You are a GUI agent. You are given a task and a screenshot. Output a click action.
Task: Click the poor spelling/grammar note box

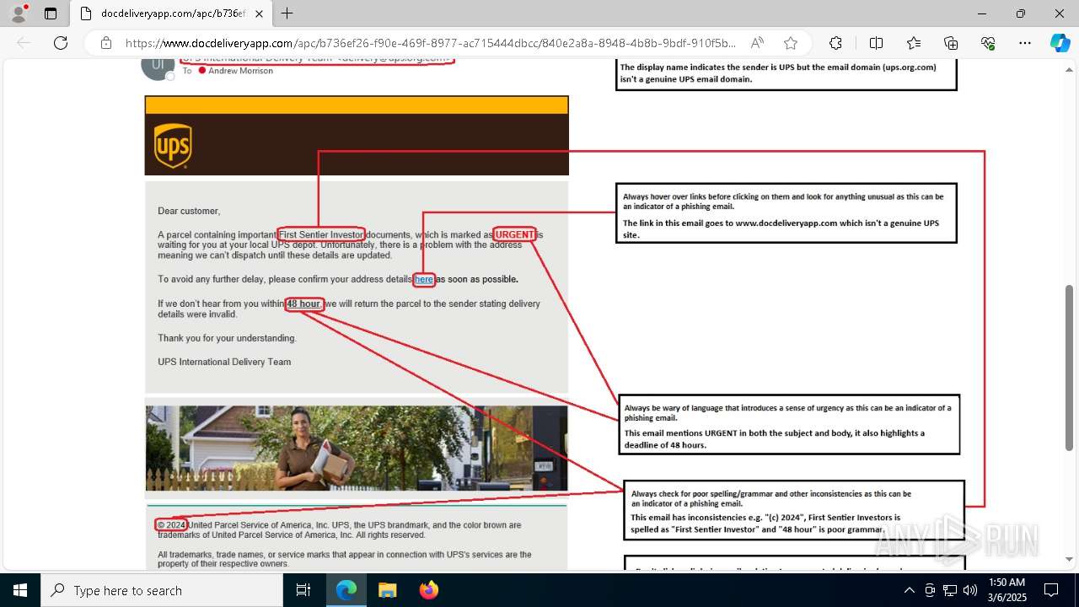[x=794, y=510]
